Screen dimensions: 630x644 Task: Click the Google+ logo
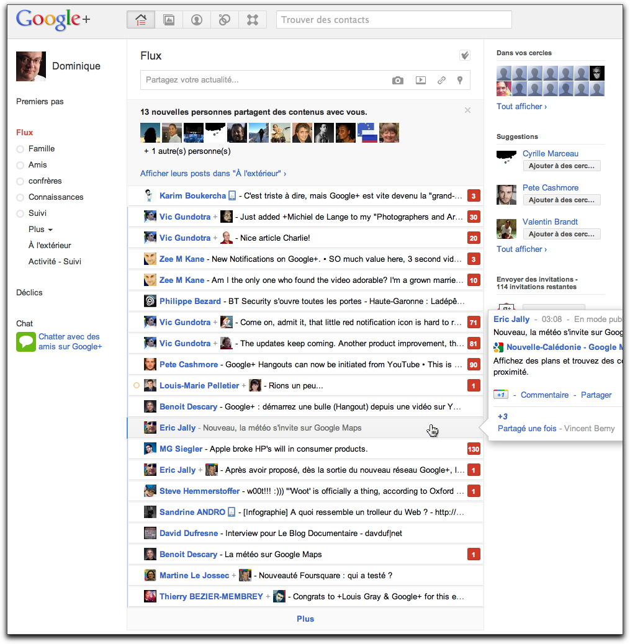coord(53,19)
